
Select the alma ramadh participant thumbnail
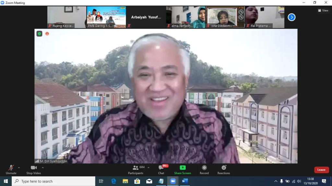pyautogui.click(x=186, y=17)
